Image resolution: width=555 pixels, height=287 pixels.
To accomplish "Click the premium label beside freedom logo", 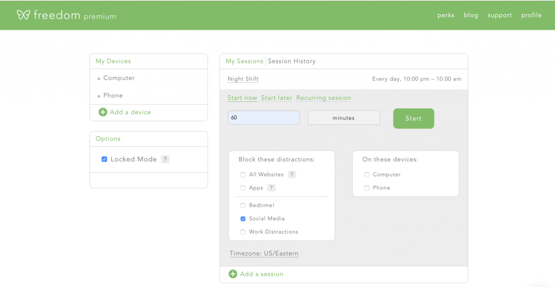I will [100, 17].
